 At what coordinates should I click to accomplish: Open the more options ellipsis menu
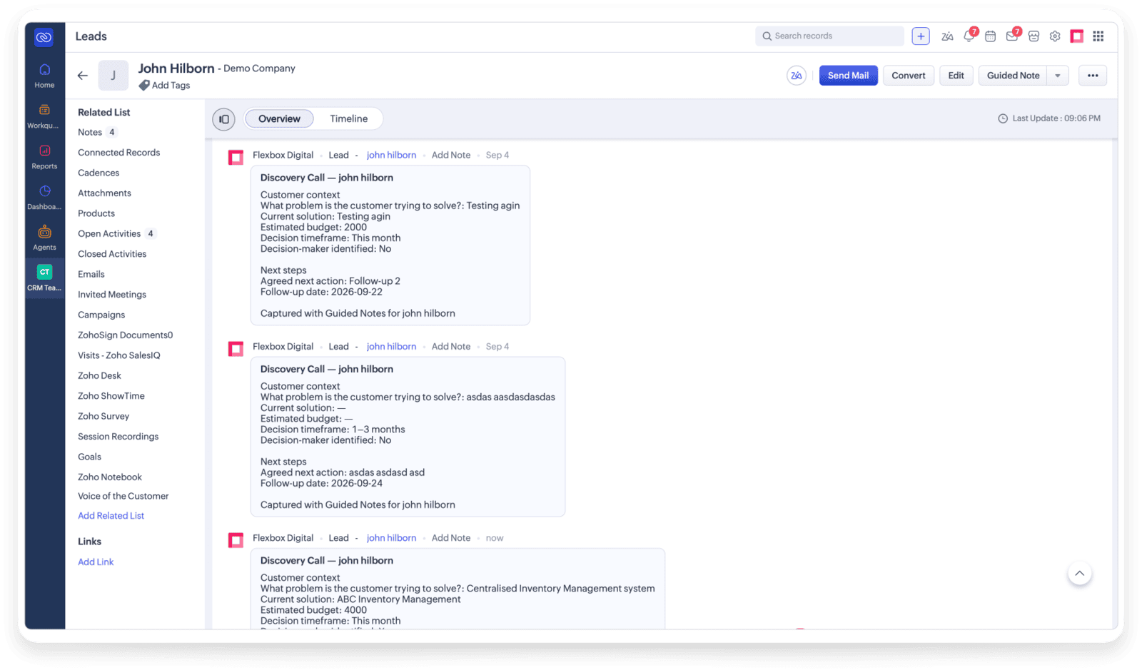coord(1093,76)
